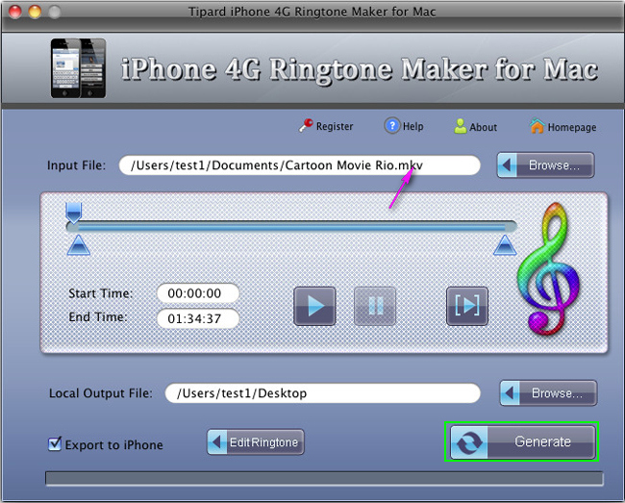Click the About label
Viewport: 625px width, 503px height.
483,127
